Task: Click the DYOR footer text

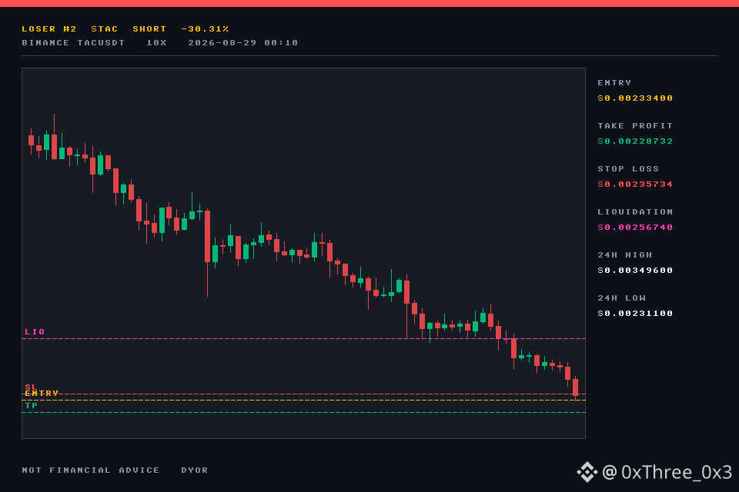Action: pos(194,470)
